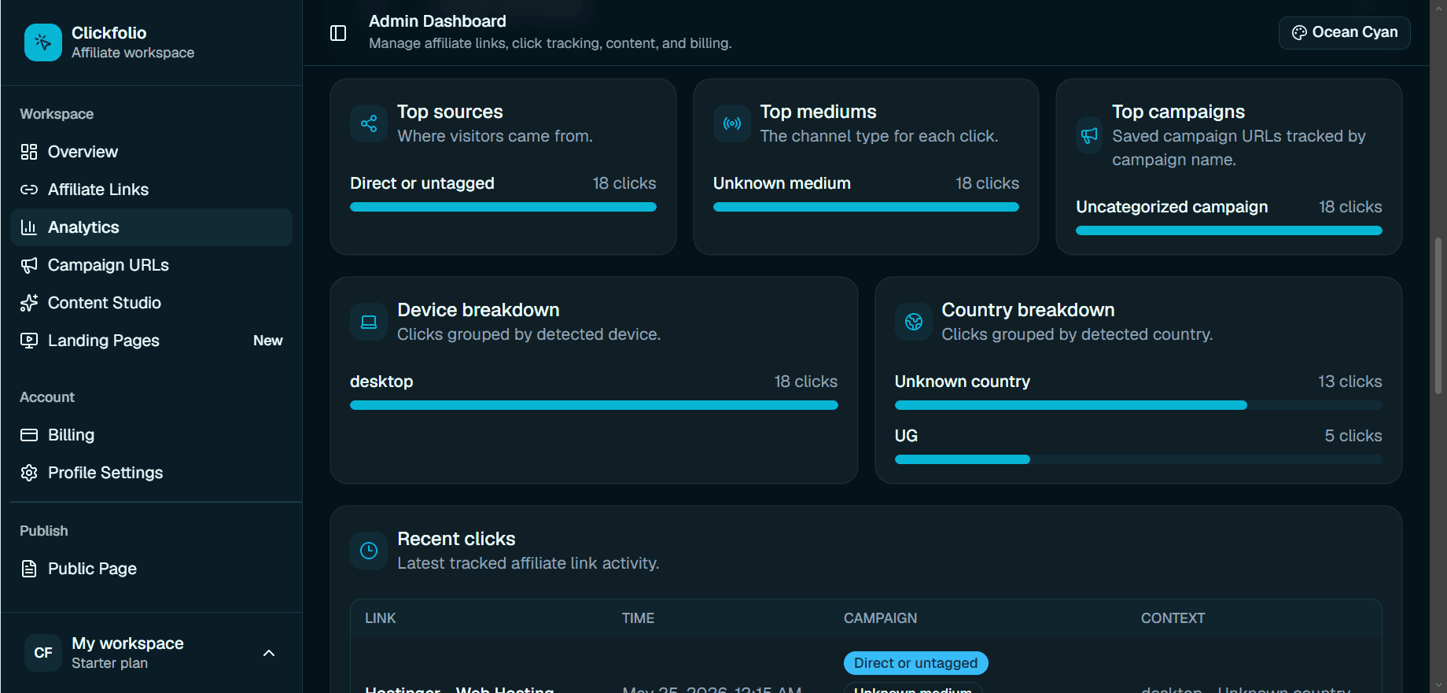Click the Direct or untagged badge
The image size is (1447, 693).
[x=916, y=663]
